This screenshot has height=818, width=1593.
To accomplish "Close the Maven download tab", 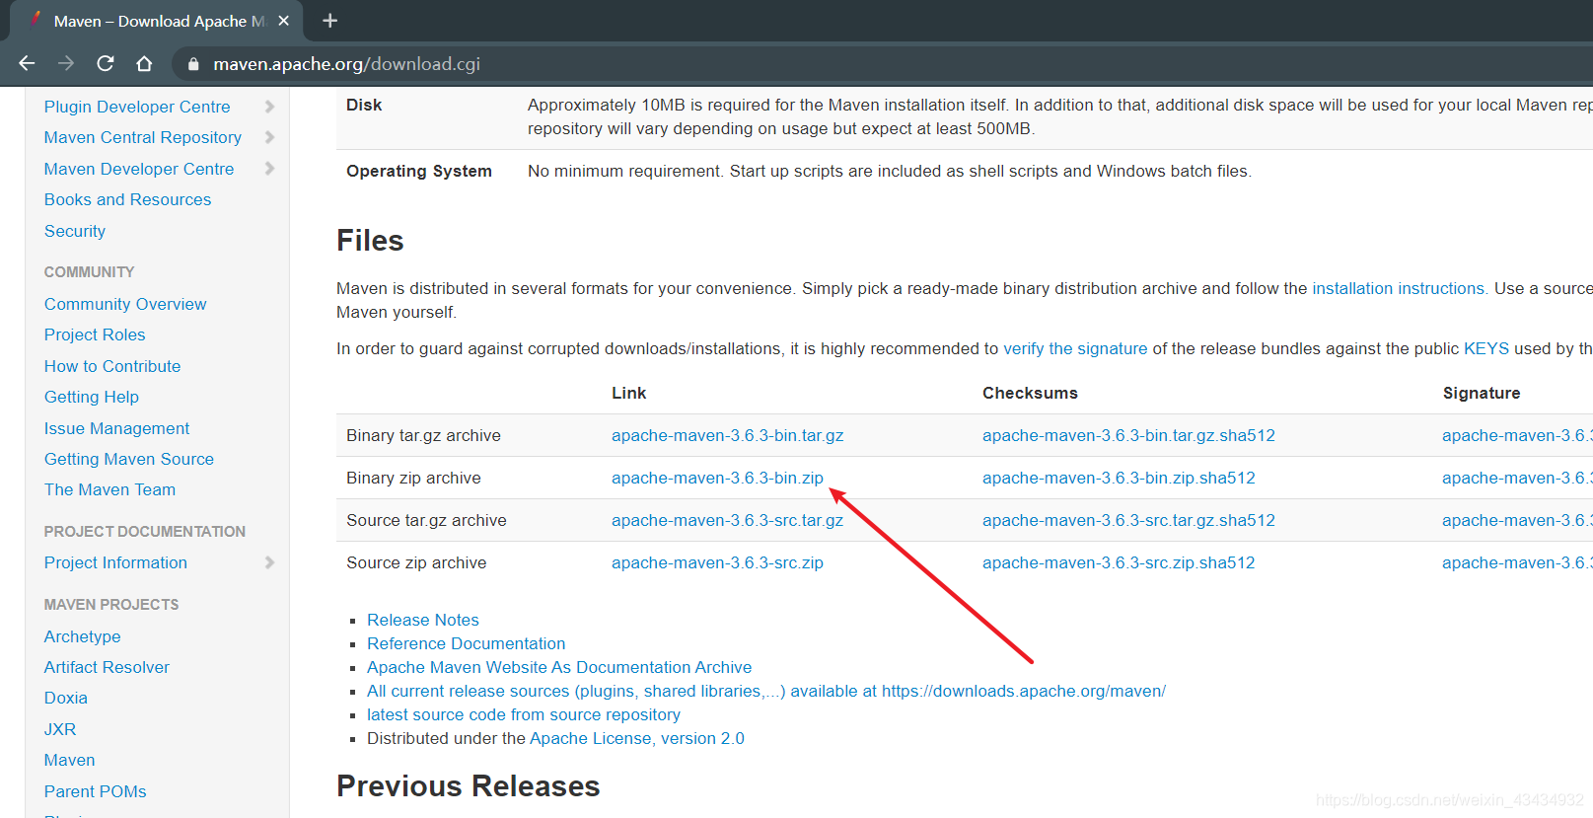I will click(x=284, y=21).
